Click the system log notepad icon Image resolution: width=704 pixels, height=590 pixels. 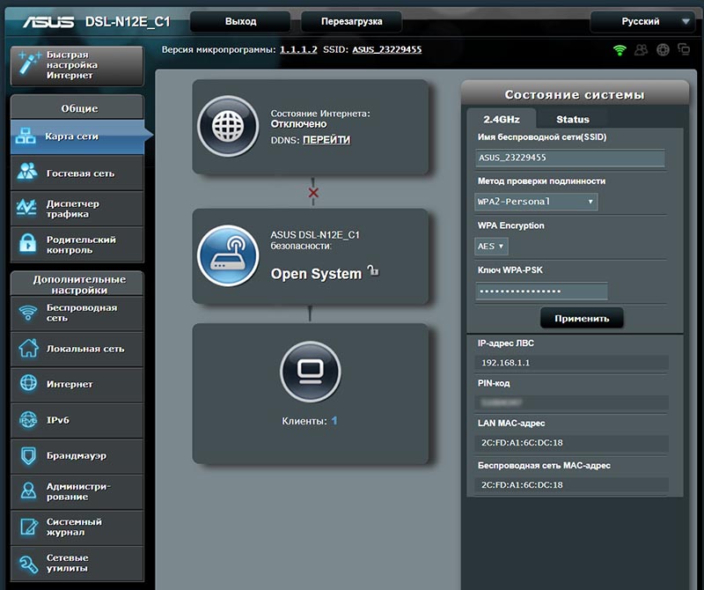pos(29,527)
